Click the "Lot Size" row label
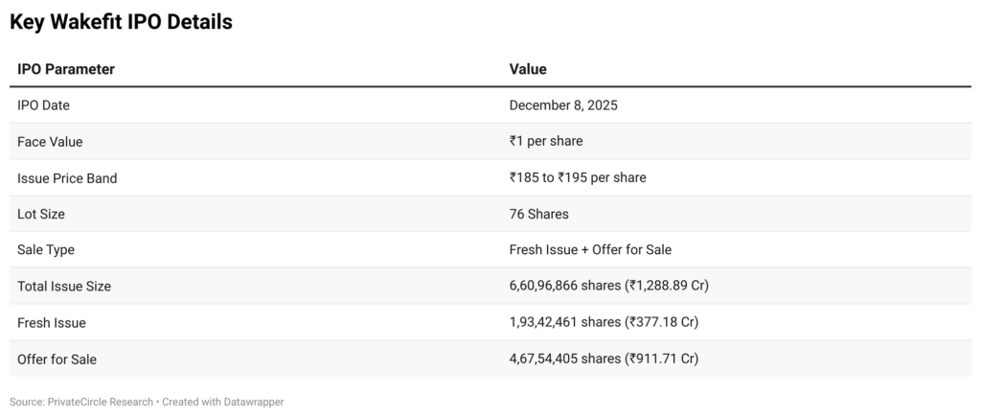 click(x=41, y=214)
